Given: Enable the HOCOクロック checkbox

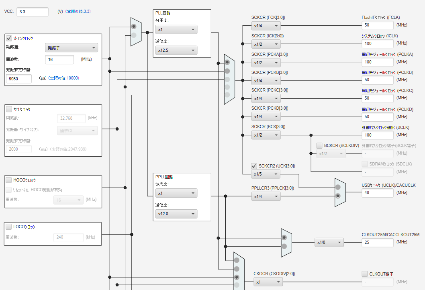Looking at the screenshot, I should 9,180.
